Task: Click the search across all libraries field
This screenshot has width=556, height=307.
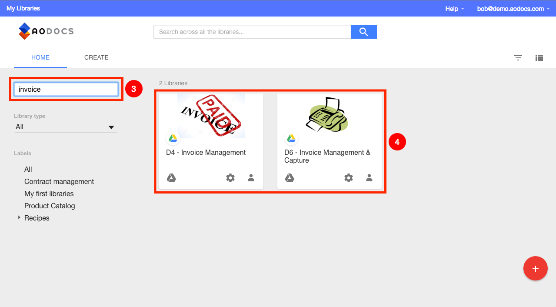Action: point(252,32)
